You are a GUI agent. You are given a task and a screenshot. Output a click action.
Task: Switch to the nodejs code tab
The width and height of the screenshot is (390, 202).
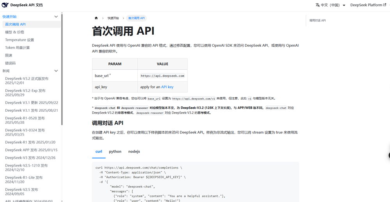(x=134, y=151)
